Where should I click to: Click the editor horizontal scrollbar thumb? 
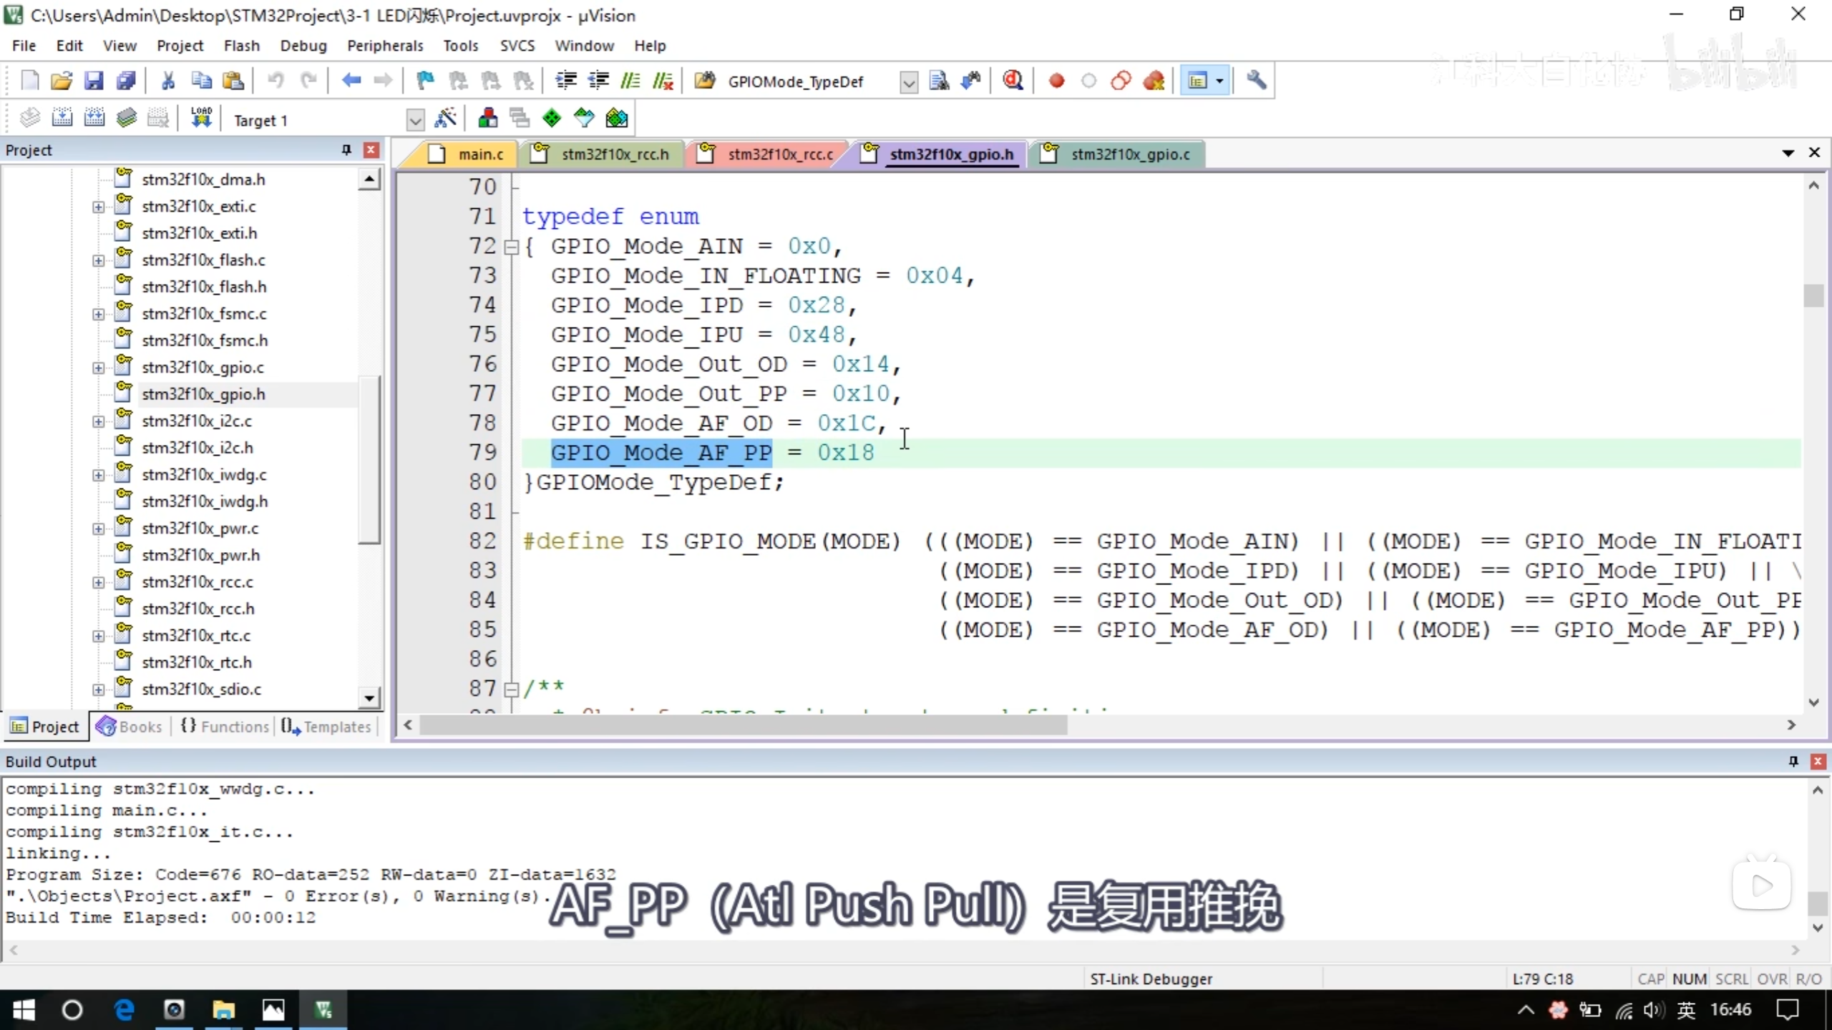point(744,725)
